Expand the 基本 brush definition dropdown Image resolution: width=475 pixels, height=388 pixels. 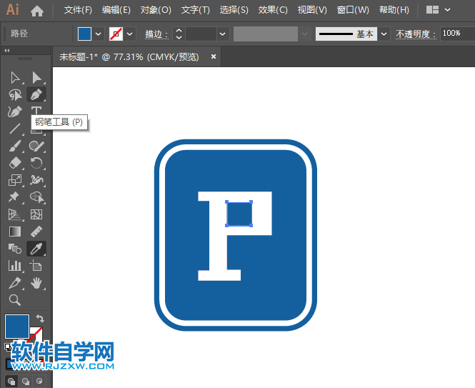384,34
